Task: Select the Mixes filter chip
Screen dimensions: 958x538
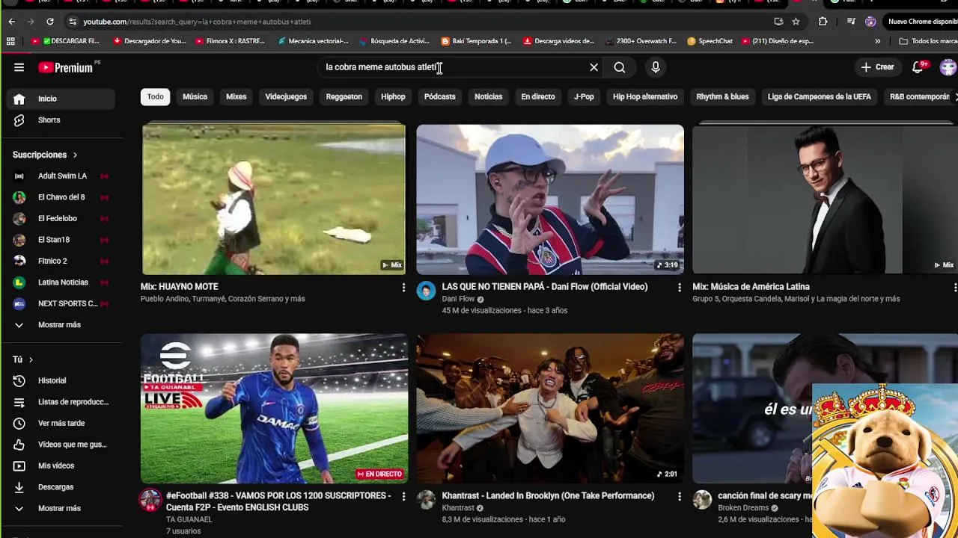Action: tap(237, 96)
